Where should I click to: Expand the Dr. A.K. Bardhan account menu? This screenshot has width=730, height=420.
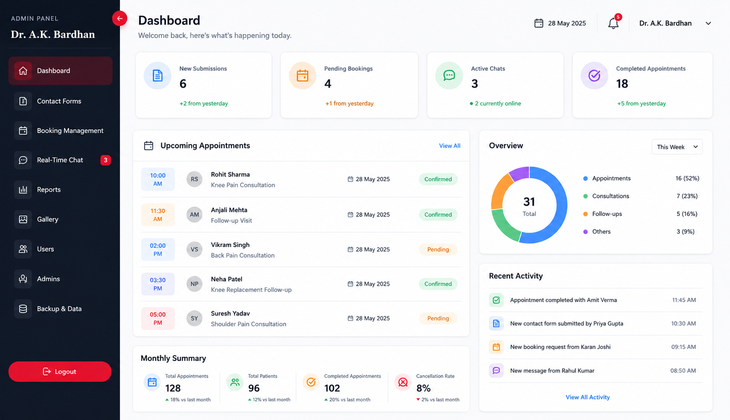[675, 23]
